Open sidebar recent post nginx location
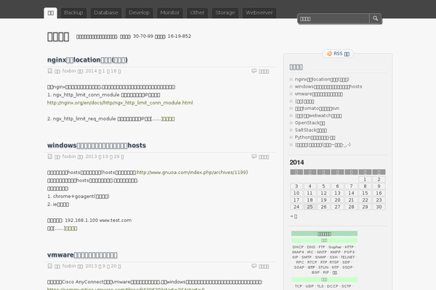Viewport: 436px width, 290px height. pyautogui.click(x=322, y=79)
